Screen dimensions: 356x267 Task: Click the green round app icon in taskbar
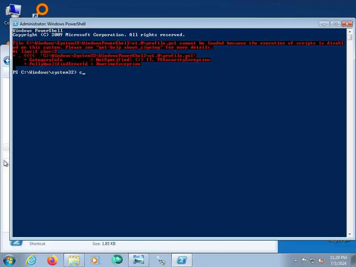(x=117, y=260)
